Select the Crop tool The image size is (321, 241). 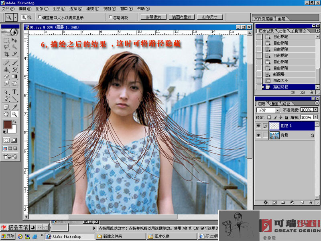click(x=6, y=54)
